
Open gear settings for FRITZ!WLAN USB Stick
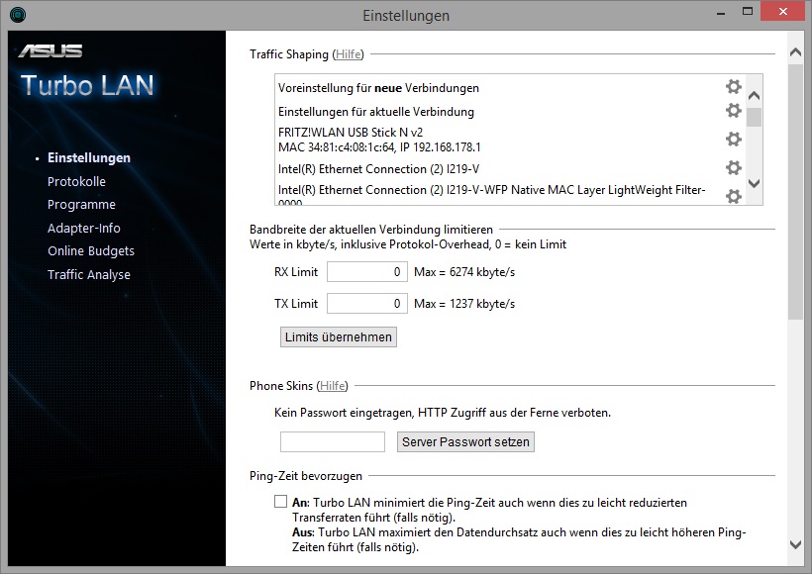coord(734,140)
